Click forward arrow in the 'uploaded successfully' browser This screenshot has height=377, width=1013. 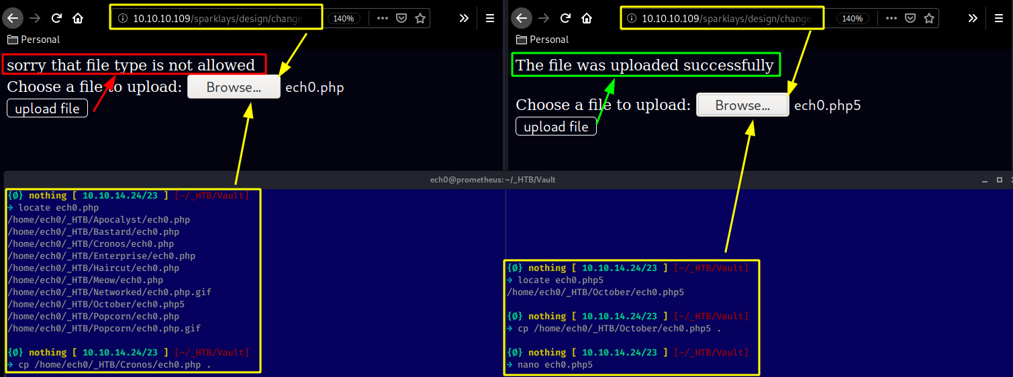coord(544,19)
